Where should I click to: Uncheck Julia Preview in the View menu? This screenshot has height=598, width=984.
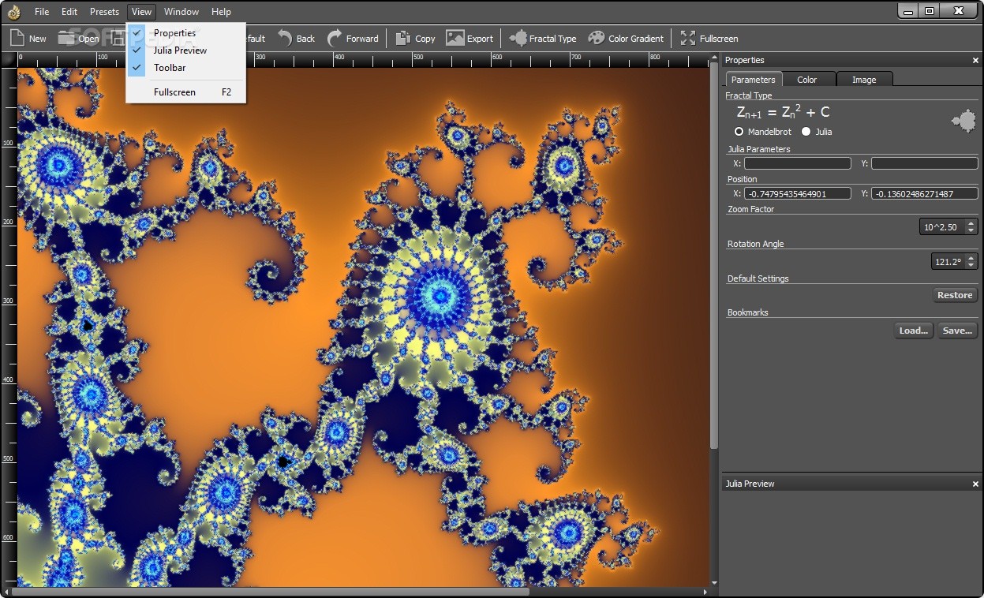(186, 50)
